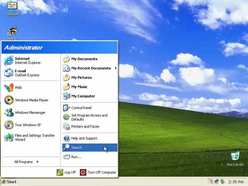Click the Help and Support question-mark icon

click(66, 138)
